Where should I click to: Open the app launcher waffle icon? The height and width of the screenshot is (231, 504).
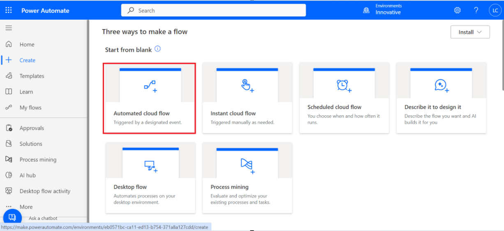coord(9,10)
